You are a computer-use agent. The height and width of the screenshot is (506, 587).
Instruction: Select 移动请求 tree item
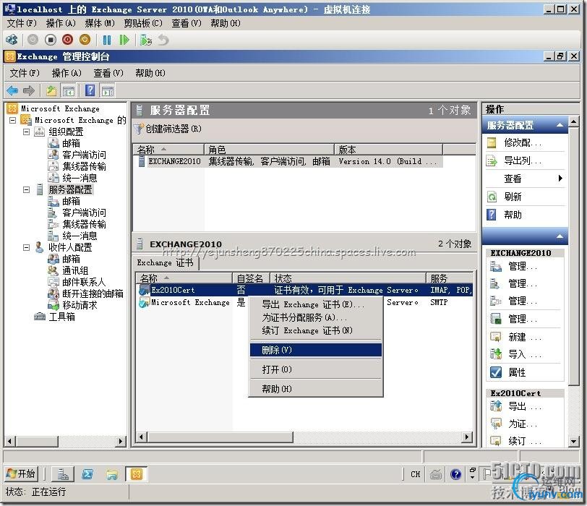(80, 305)
